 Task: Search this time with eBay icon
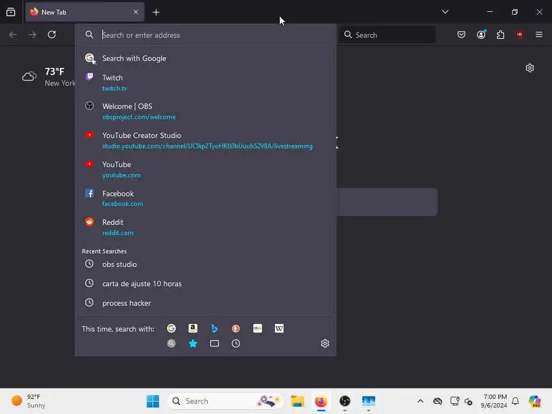[258, 328]
